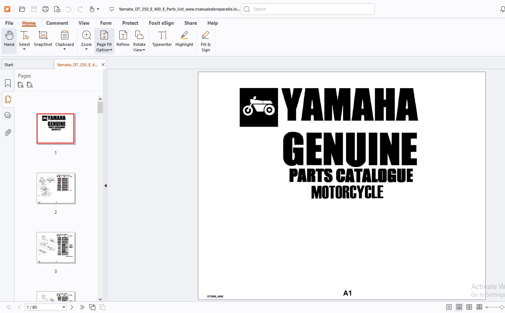Click the SnapShot tool icon

[43, 39]
